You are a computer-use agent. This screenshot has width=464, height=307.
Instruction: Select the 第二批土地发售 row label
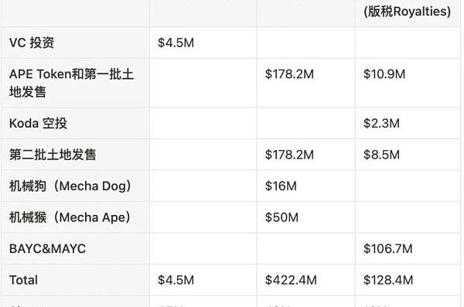tap(53, 155)
